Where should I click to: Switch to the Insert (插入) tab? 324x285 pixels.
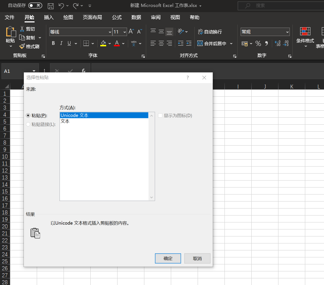point(49,17)
